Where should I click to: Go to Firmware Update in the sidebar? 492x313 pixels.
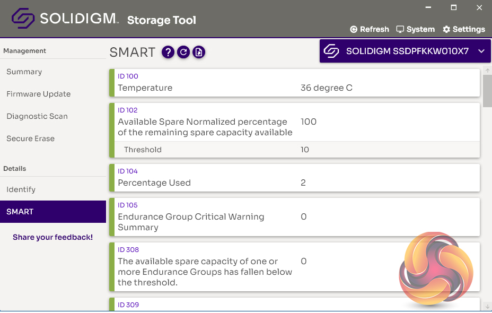(x=39, y=94)
